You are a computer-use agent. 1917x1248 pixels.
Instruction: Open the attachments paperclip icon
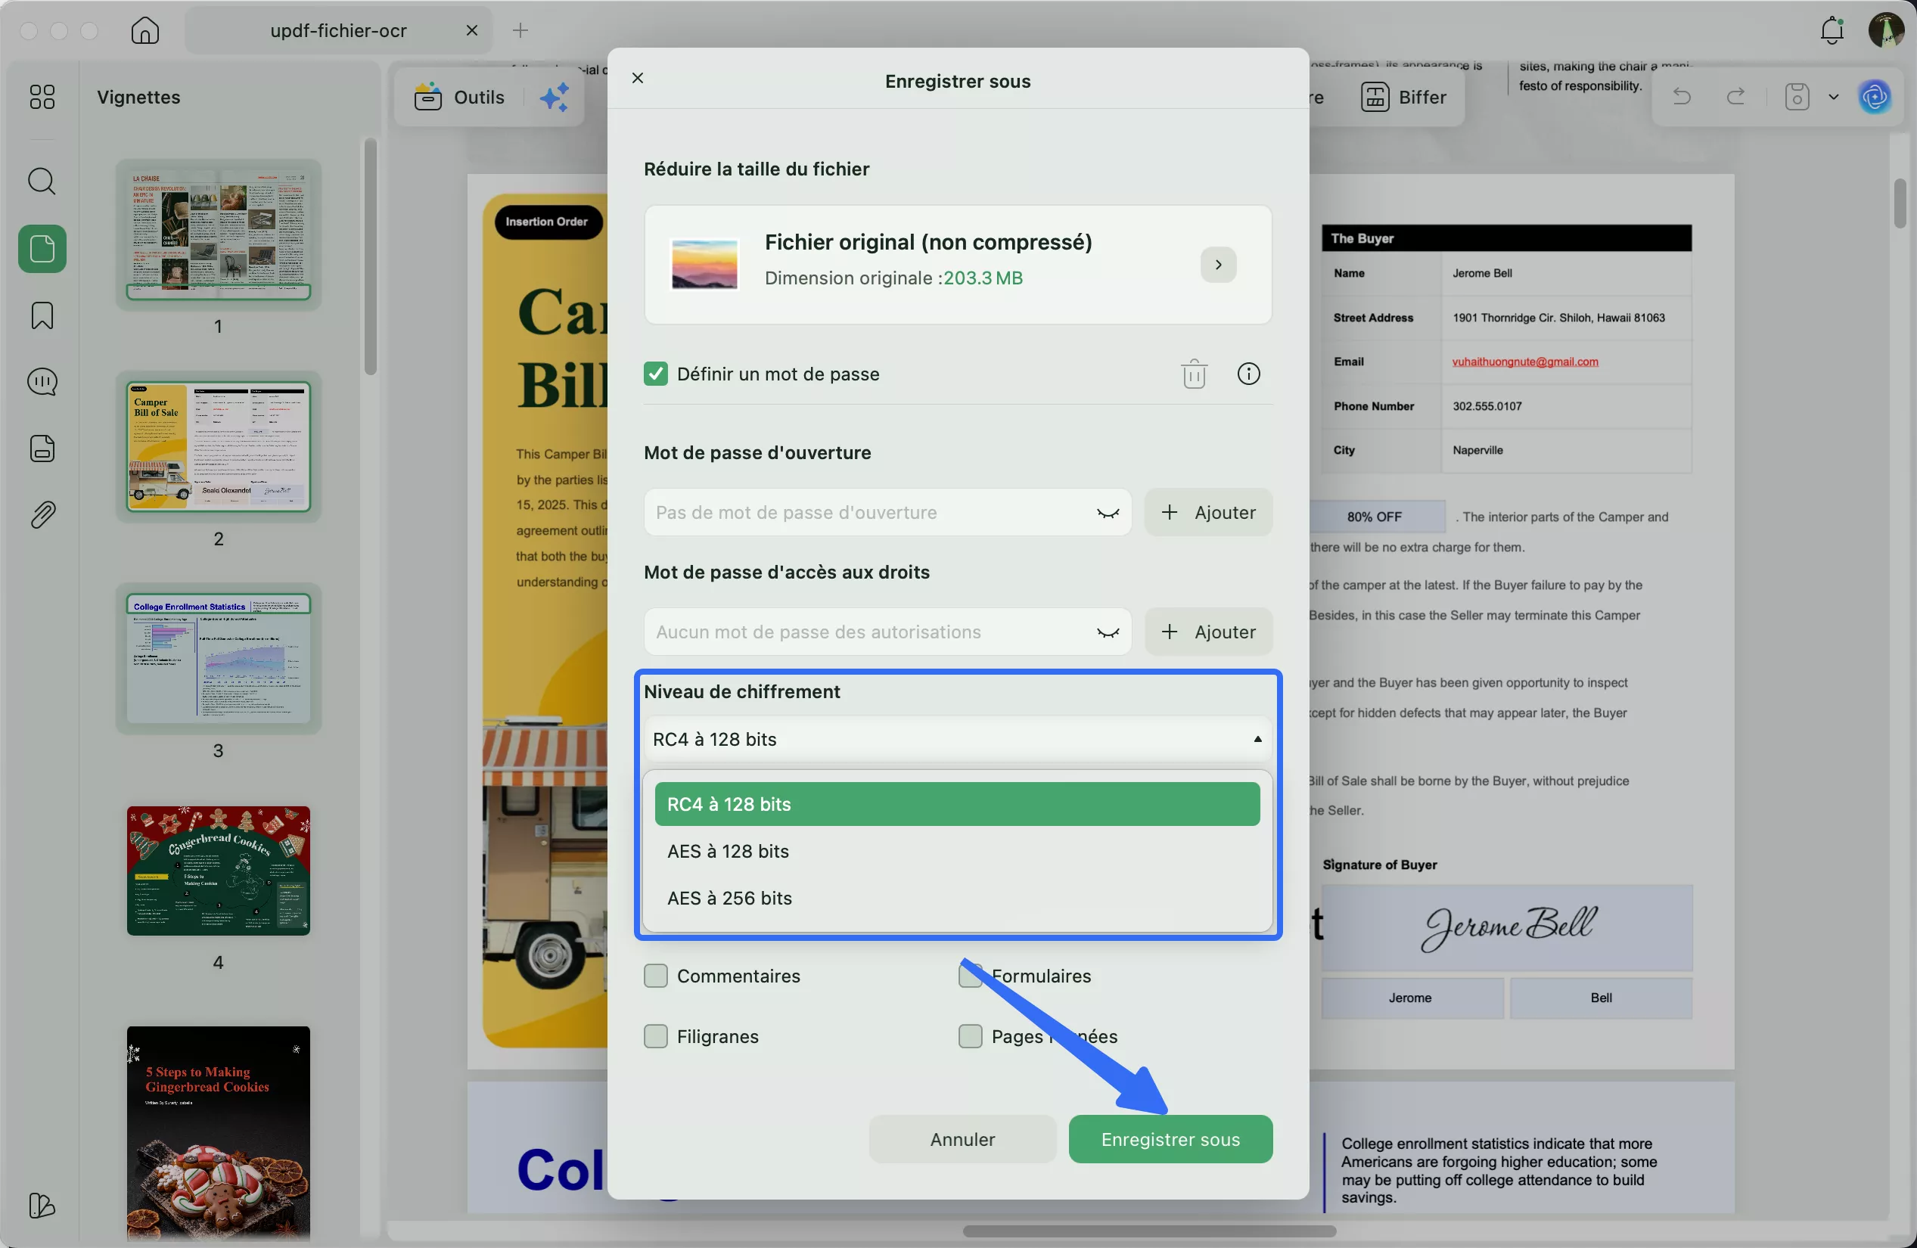(x=42, y=514)
